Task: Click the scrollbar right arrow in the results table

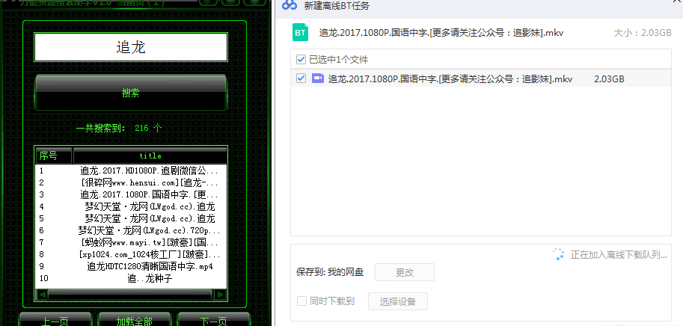Action: (221, 295)
